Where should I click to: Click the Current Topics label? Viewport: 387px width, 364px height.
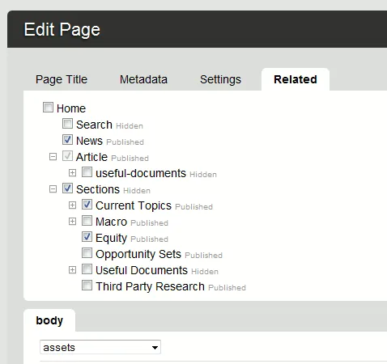pos(134,205)
